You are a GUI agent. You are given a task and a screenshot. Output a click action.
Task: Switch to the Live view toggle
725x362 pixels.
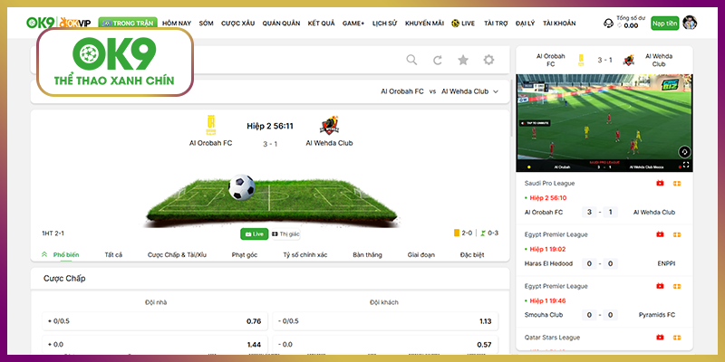(254, 233)
